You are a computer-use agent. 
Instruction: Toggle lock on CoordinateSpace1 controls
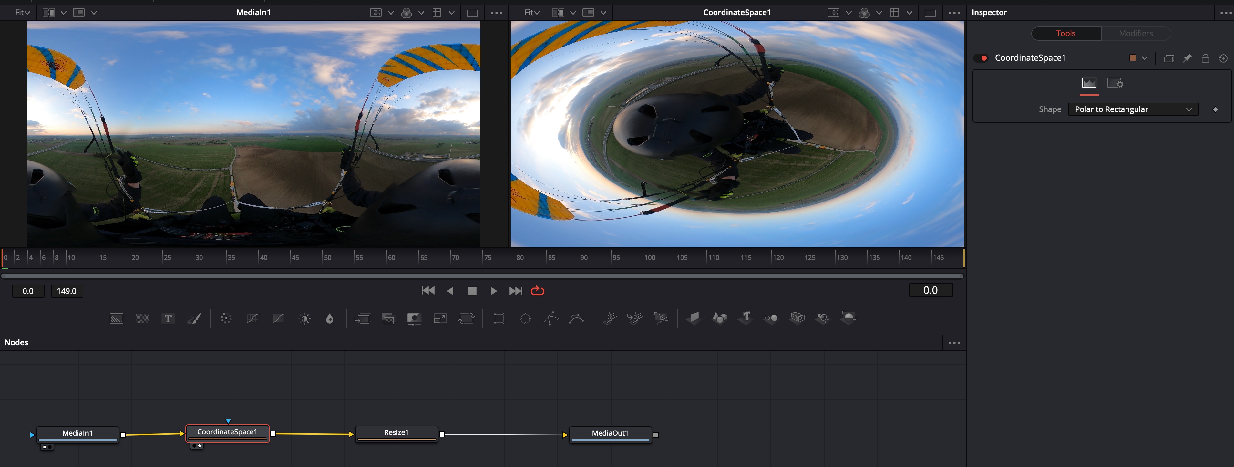1205,58
